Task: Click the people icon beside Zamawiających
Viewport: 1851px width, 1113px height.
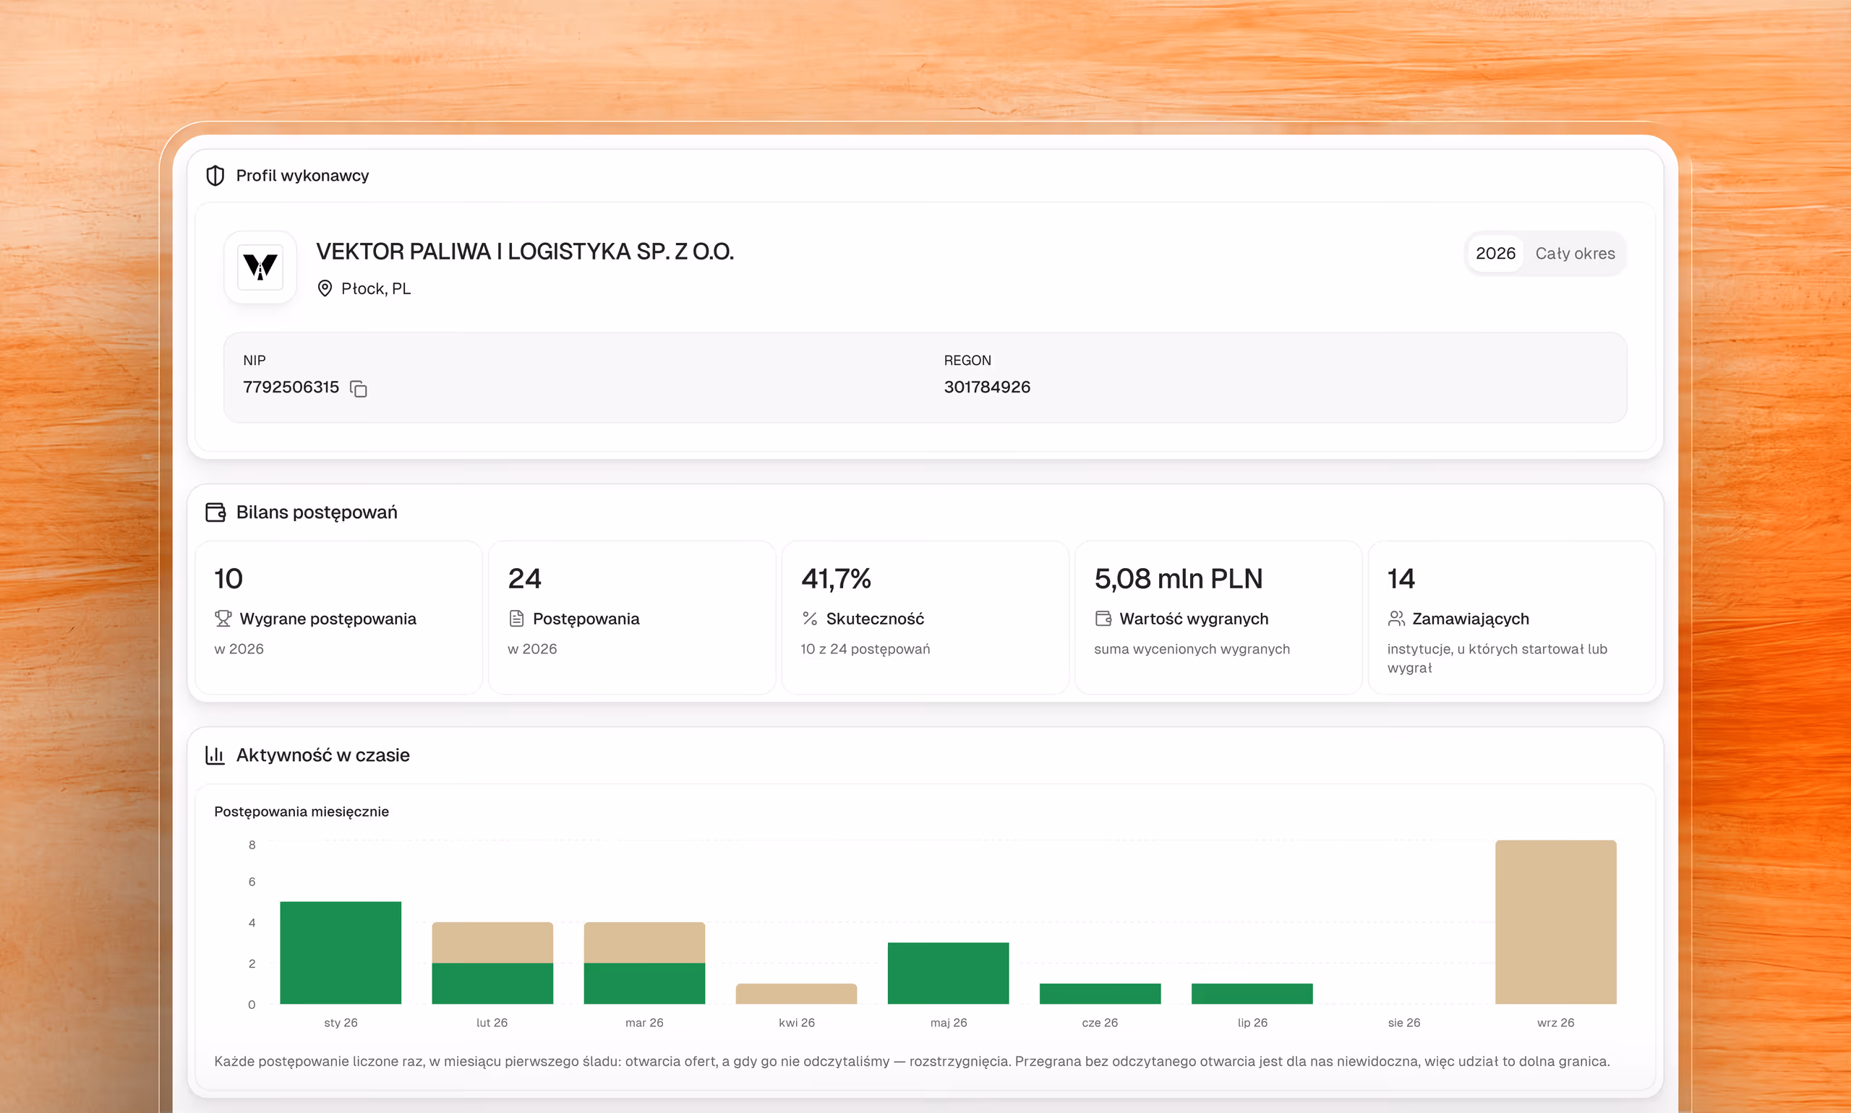Action: (1396, 619)
